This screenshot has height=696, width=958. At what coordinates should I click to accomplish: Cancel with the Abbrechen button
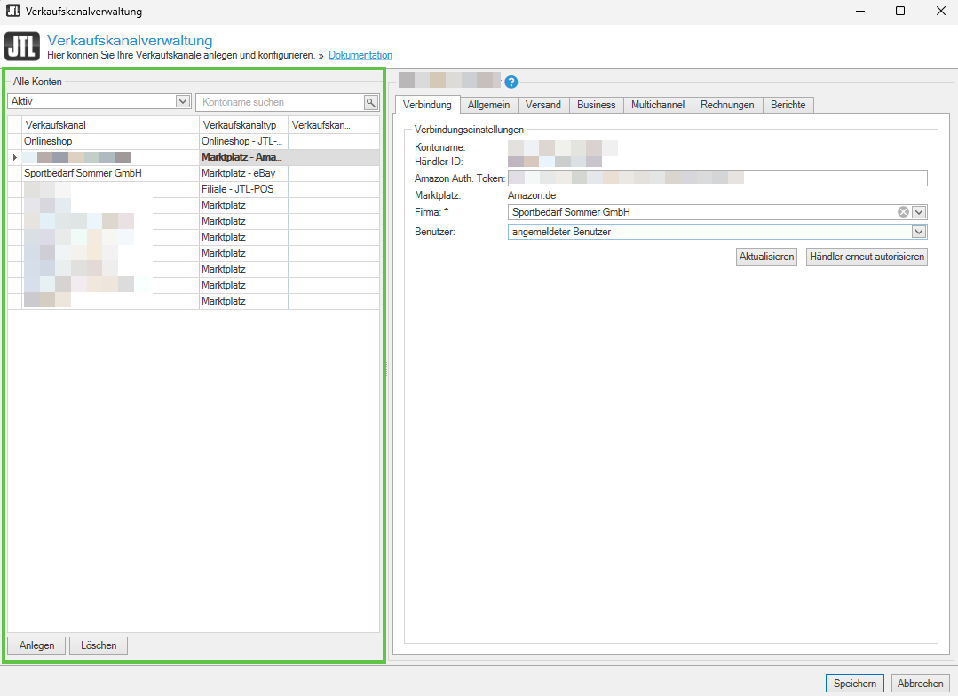pyautogui.click(x=920, y=684)
